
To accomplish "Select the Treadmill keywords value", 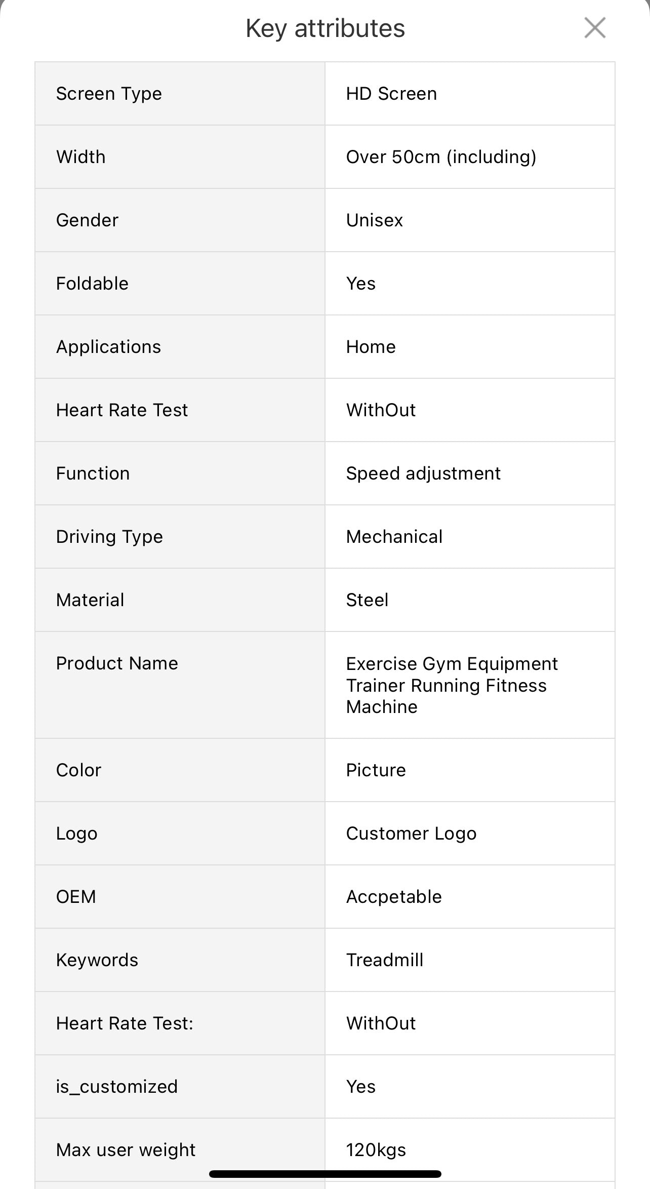I will pos(385,960).
